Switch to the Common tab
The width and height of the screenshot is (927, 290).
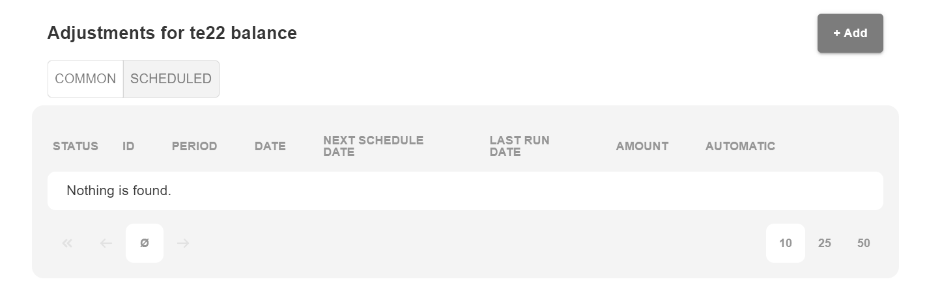(85, 79)
